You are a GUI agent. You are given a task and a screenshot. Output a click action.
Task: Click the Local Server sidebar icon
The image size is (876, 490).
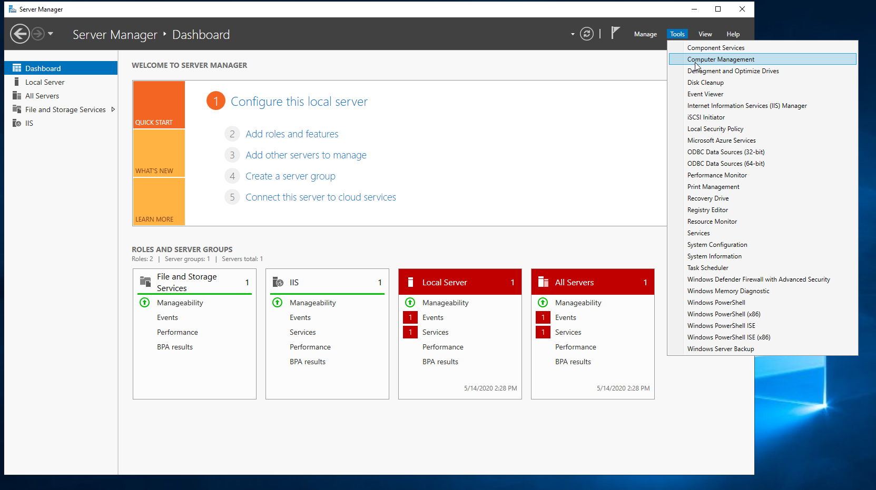coord(17,82)
